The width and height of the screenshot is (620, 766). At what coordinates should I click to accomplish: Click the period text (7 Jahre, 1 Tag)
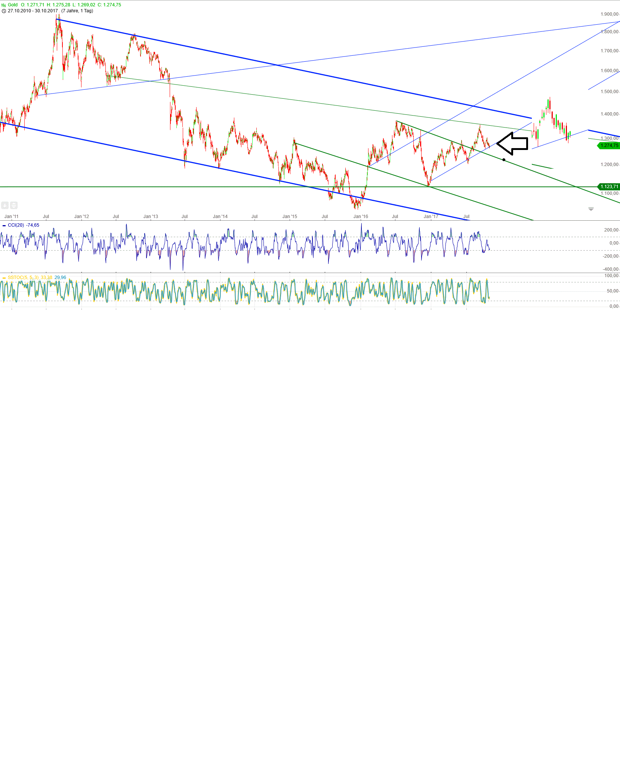[x=77, y=11]
